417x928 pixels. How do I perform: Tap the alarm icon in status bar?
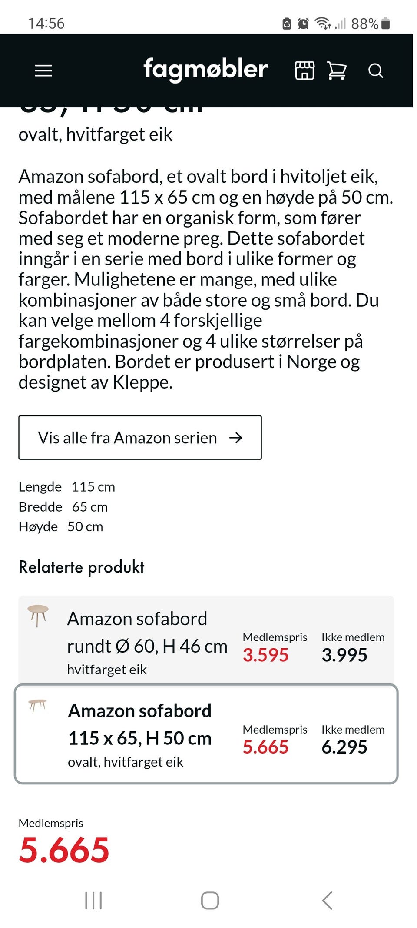303,23
